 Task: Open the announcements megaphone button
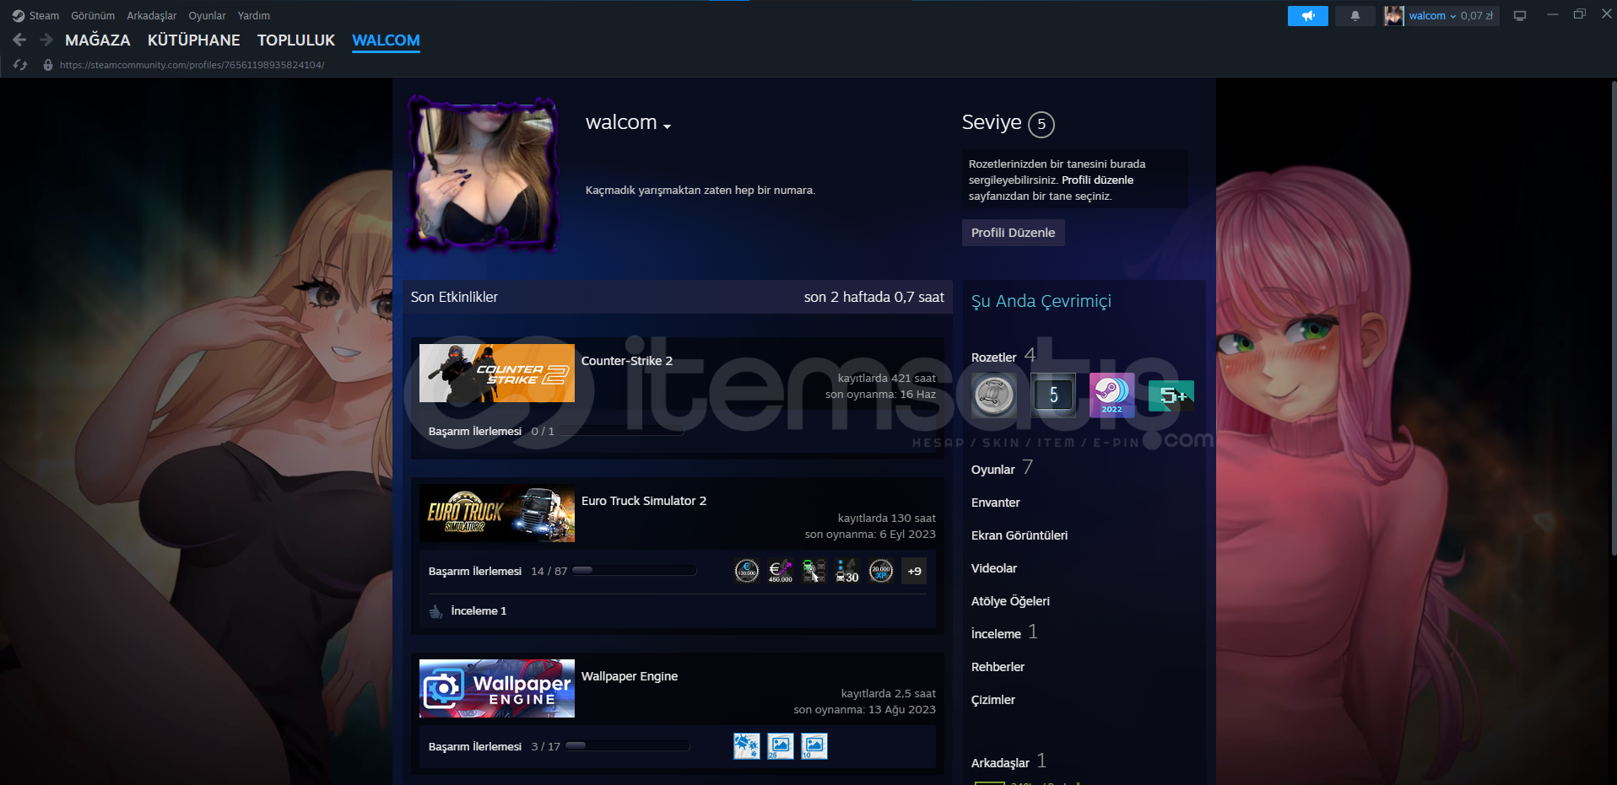[x=1307, y=16]
